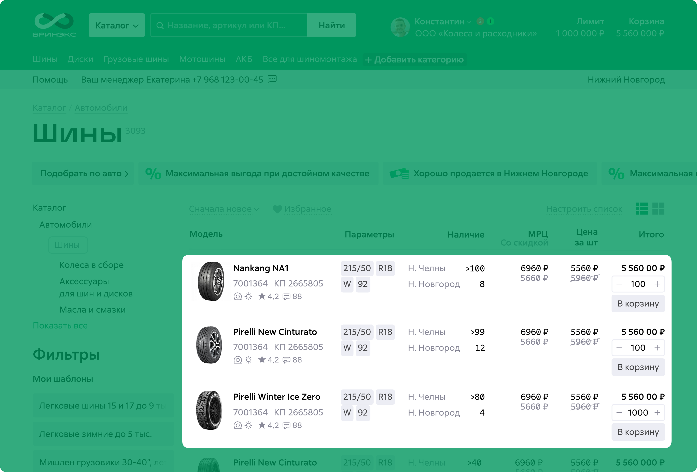Switch to grid view layout icon
The image size is (697, 472).
click(x=658, y=208)
